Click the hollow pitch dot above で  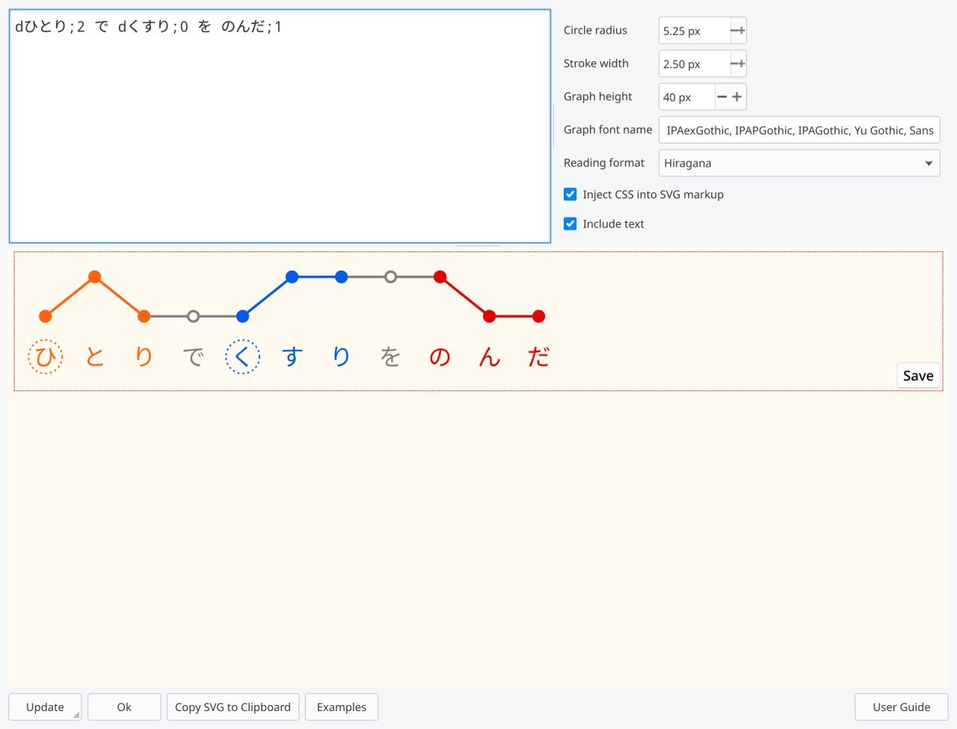[x=194, y=316]
